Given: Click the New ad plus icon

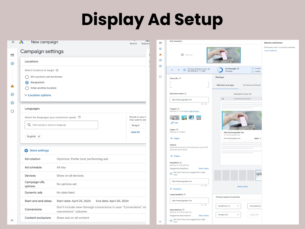Looking at the screenshot, I should tap(182, 55).
